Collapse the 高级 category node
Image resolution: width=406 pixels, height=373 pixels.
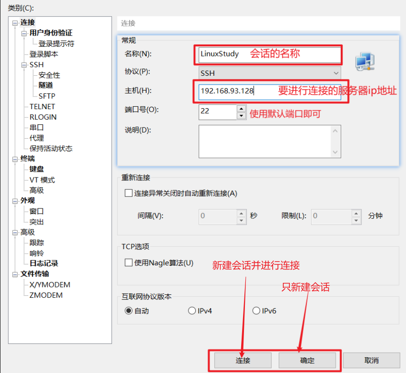click(x=15, y=232)
